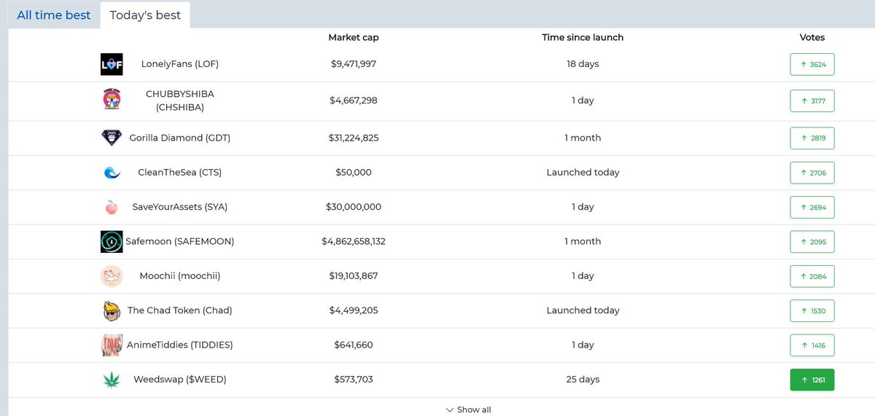Click Gorilla Diamond's 1 month launch time

(x=583, y=138)
